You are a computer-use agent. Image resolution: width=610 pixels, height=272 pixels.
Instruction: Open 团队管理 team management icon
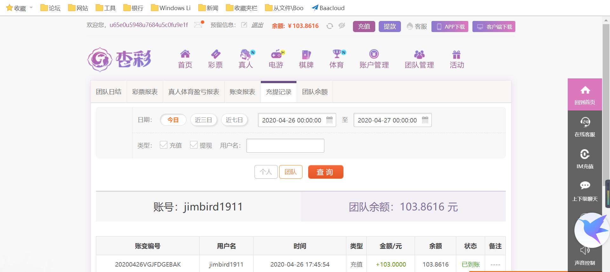coord(419,59)
